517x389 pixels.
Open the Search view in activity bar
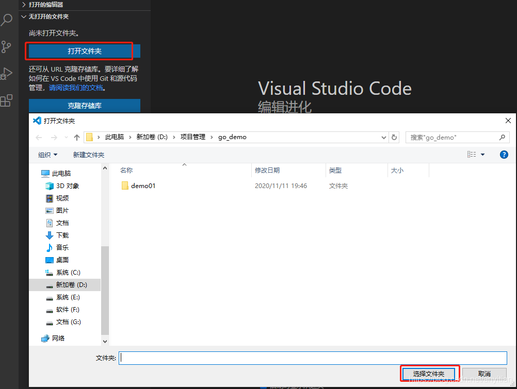pos(7,20)
